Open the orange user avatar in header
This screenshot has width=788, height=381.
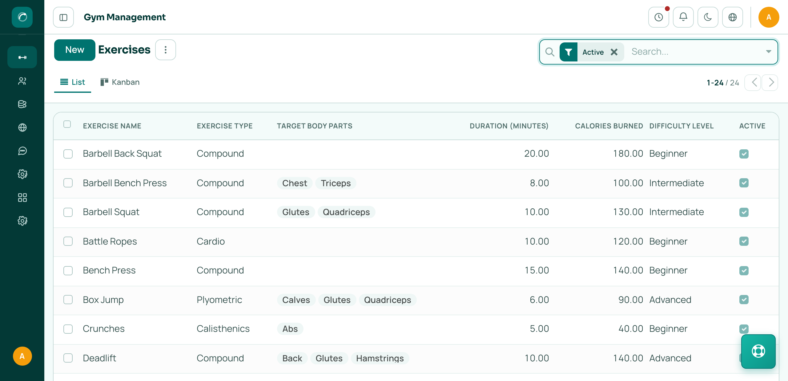click(x=769, y=17)
